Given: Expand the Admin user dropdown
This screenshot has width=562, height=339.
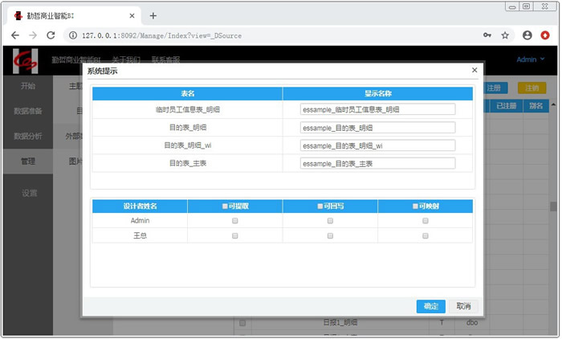Looking at the screenshot, I should [530, 59].
